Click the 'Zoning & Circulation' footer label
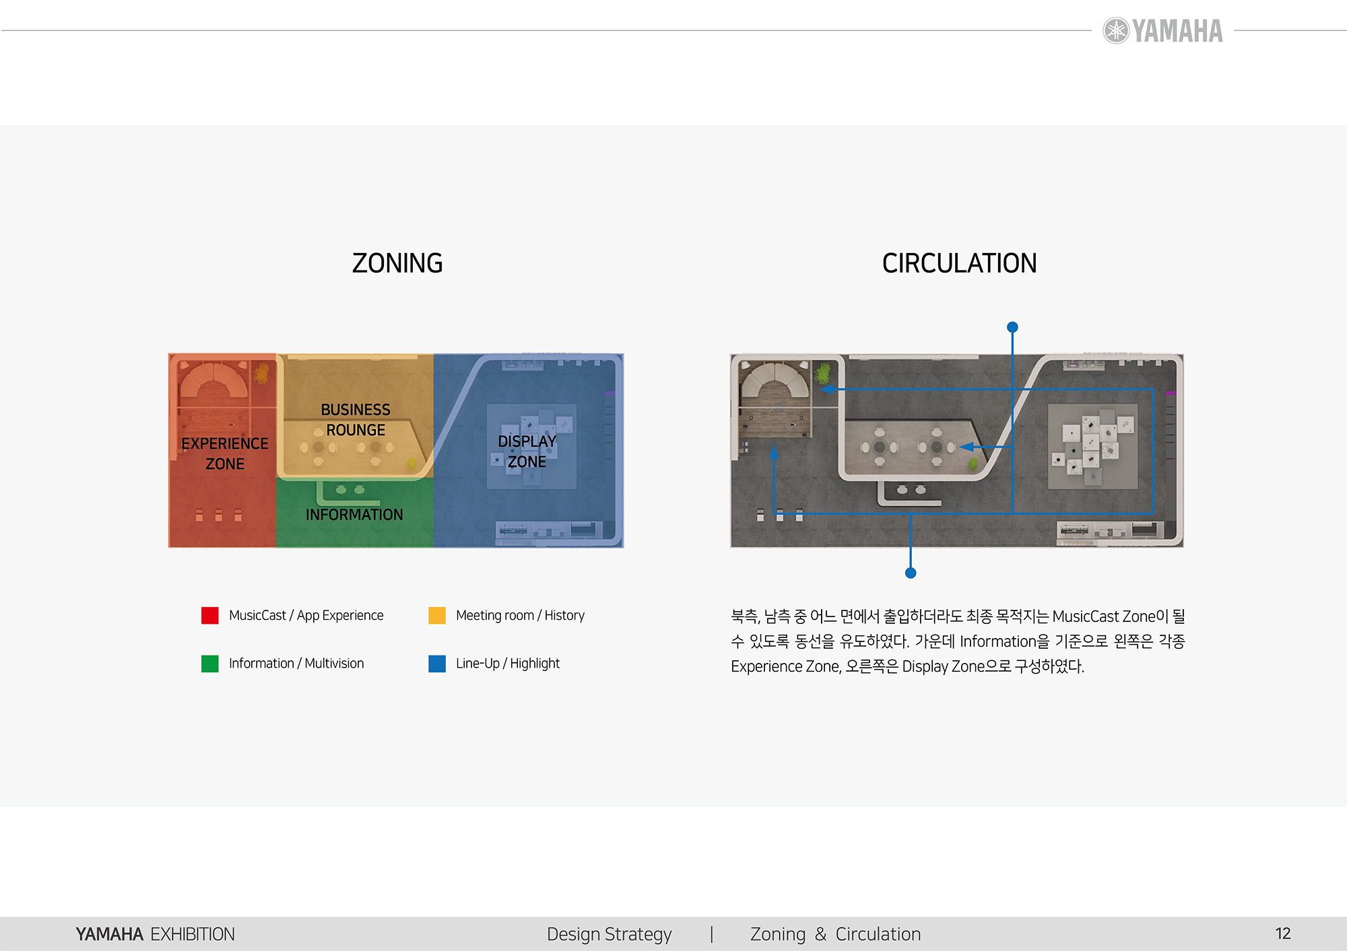 click(x=836, y=934)
